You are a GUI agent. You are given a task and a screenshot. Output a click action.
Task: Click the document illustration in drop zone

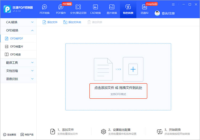point(103,69)
